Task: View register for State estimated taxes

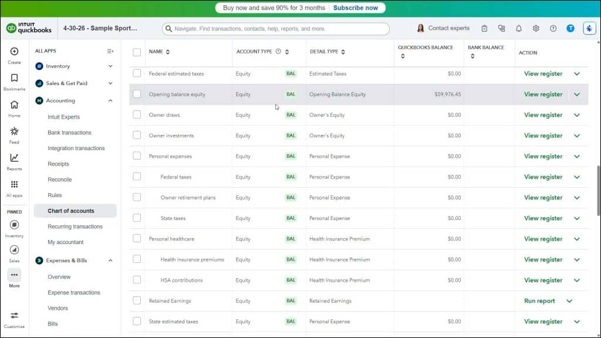Action: (543, 322)
